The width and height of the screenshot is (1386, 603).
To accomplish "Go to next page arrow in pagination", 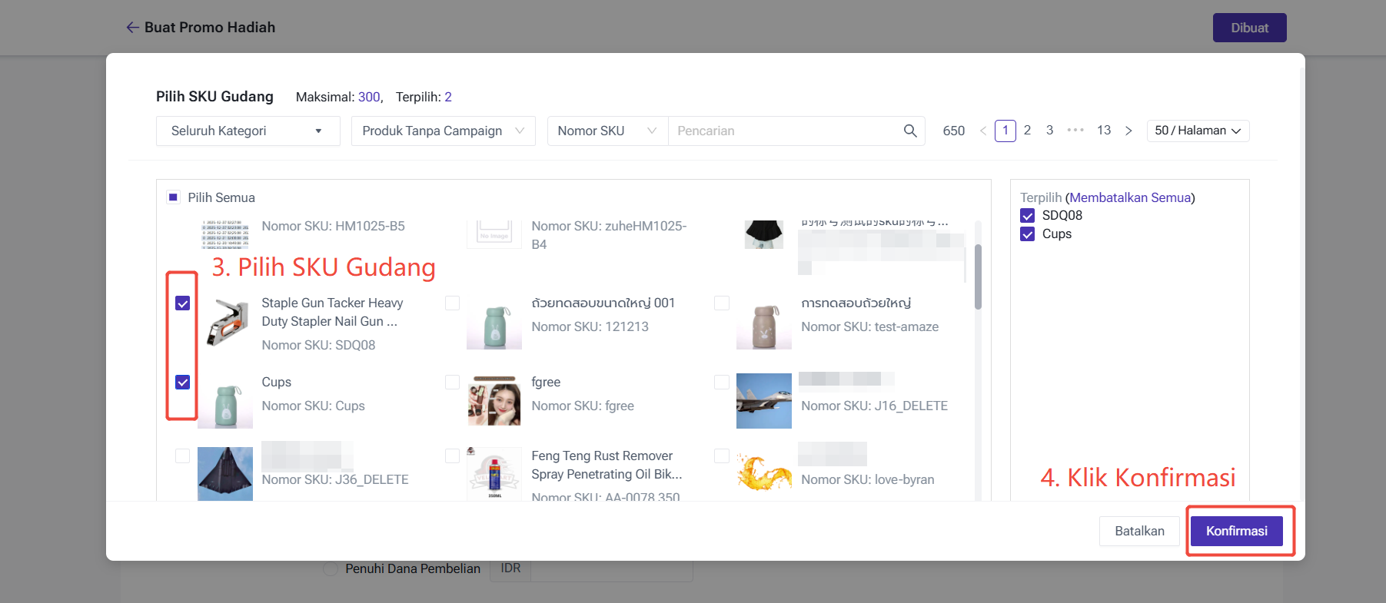I will [1128, 131].
